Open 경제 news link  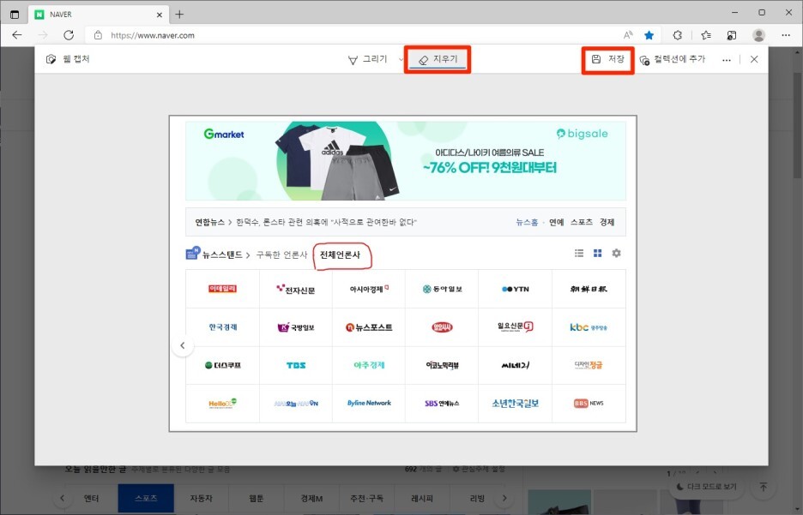607,222
